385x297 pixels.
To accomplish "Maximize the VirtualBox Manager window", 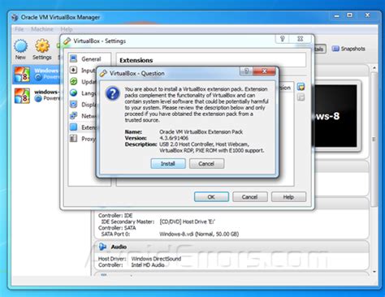I will (x=350, y=15).
